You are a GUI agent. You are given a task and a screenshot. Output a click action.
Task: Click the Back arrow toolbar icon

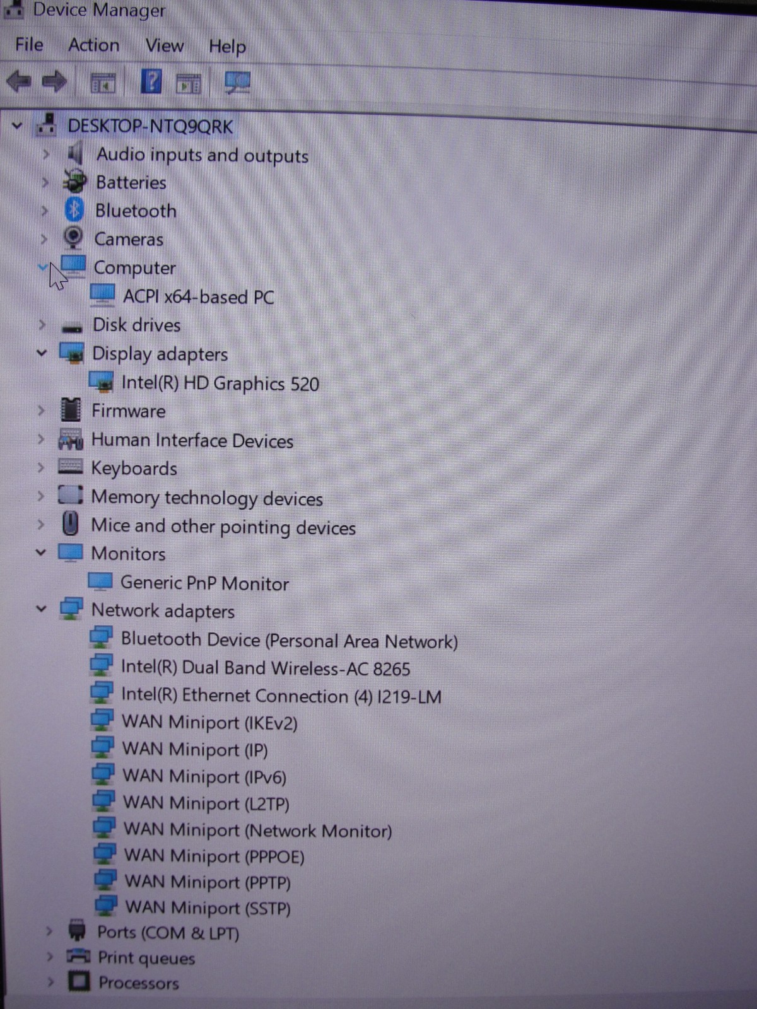18,81
